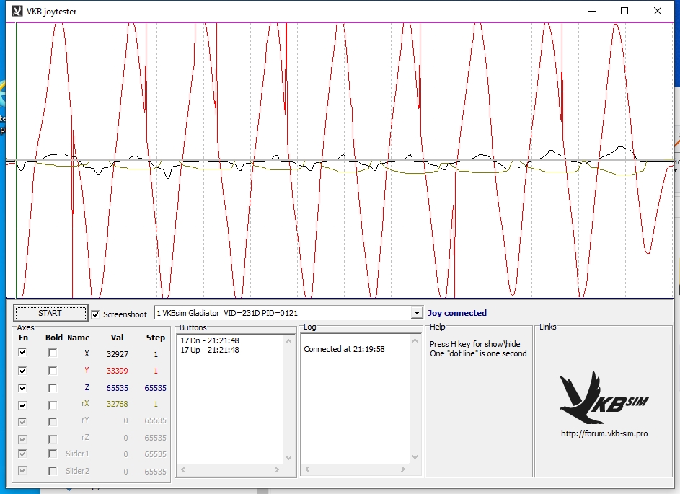Click the rX axis name label

coord(85,403)
